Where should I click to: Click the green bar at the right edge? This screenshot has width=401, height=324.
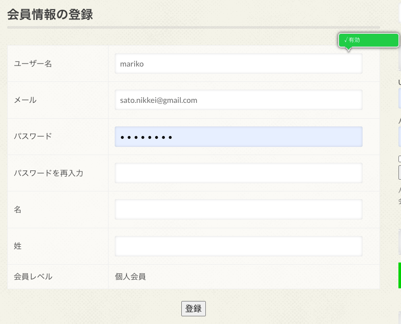pyautogui.click(x=399, y=275)
